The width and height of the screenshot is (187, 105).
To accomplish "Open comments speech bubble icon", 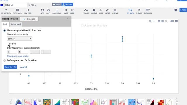I will point(176,10).
